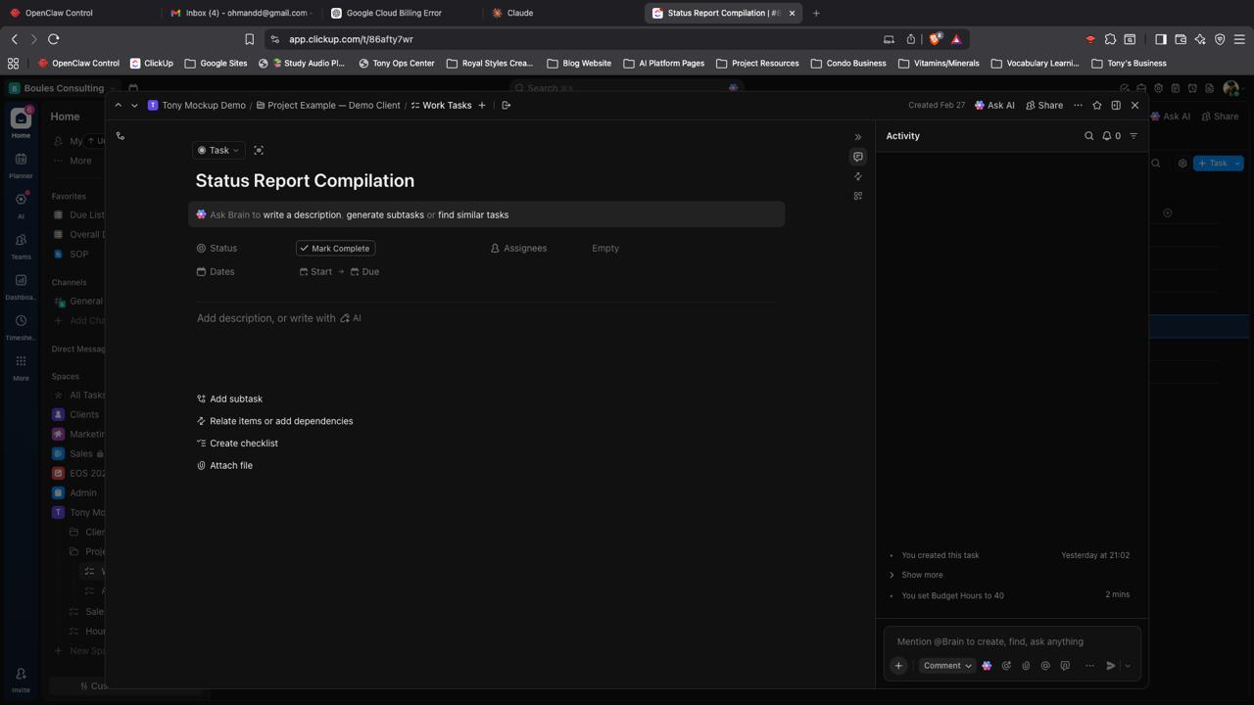Open the Activity notifications bell
The image size is (1254, 705).
click(x=1111, y=136)
